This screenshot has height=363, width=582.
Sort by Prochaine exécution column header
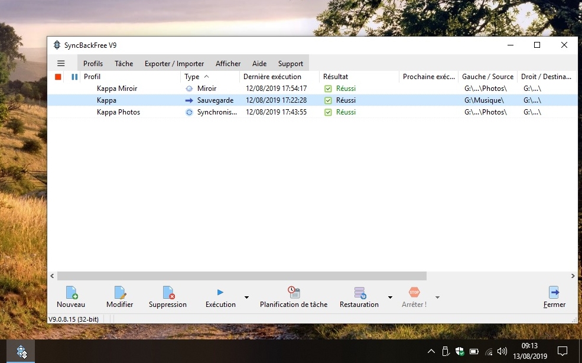click(429, 77)
